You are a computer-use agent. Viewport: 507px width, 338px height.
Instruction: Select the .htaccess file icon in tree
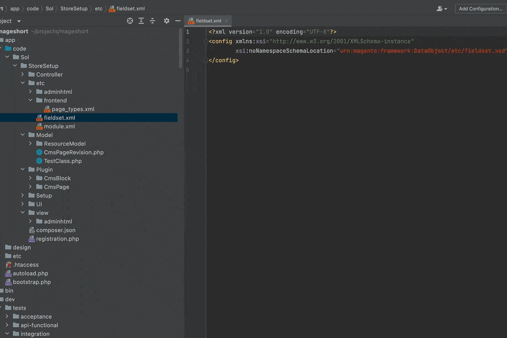9,265
